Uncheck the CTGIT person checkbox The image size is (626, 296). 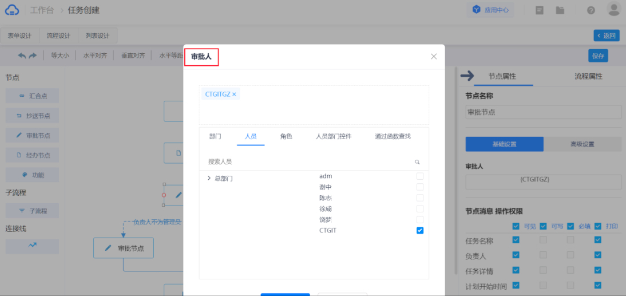tap(420, 230)
